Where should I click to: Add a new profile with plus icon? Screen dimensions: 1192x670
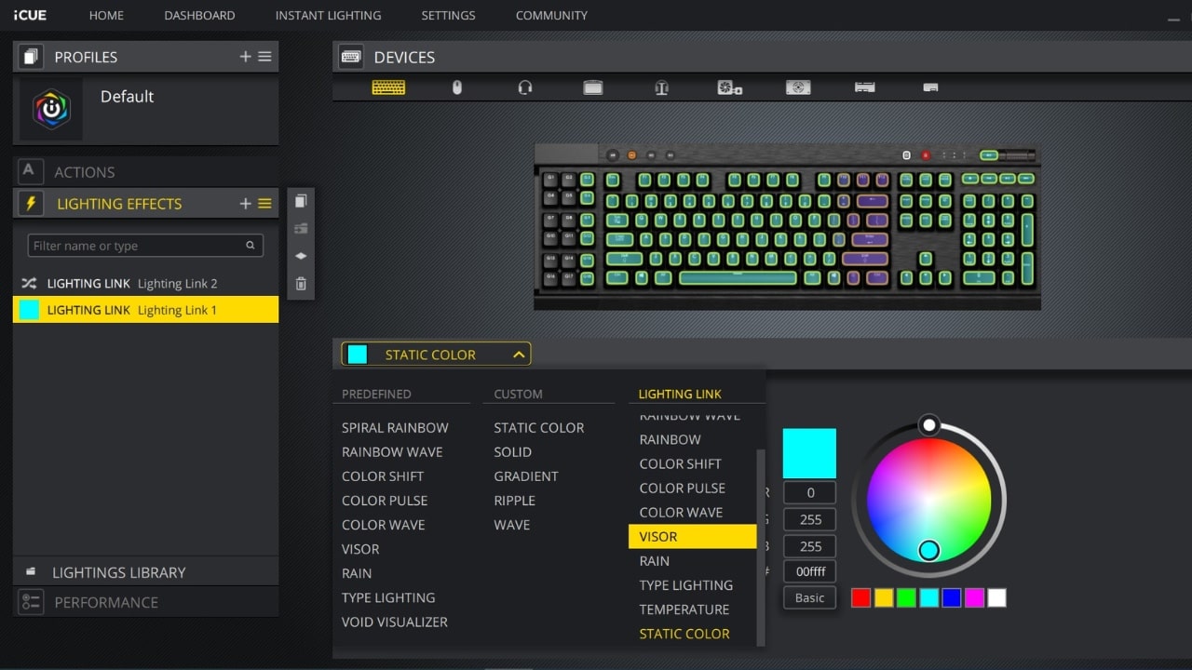coord(246,57)
